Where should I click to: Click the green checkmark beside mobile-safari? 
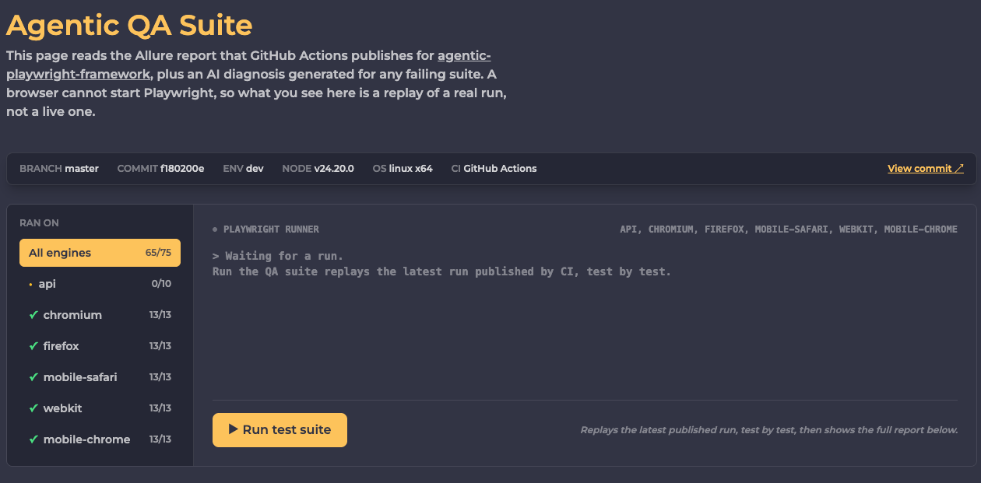click(33, 377)
